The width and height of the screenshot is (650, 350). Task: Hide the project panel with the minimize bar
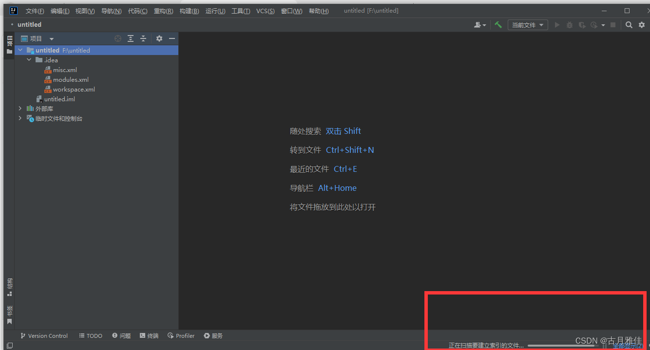click(x=172, y=38)
